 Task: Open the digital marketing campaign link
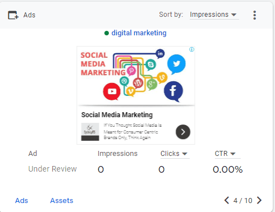[x=139, y=33]
